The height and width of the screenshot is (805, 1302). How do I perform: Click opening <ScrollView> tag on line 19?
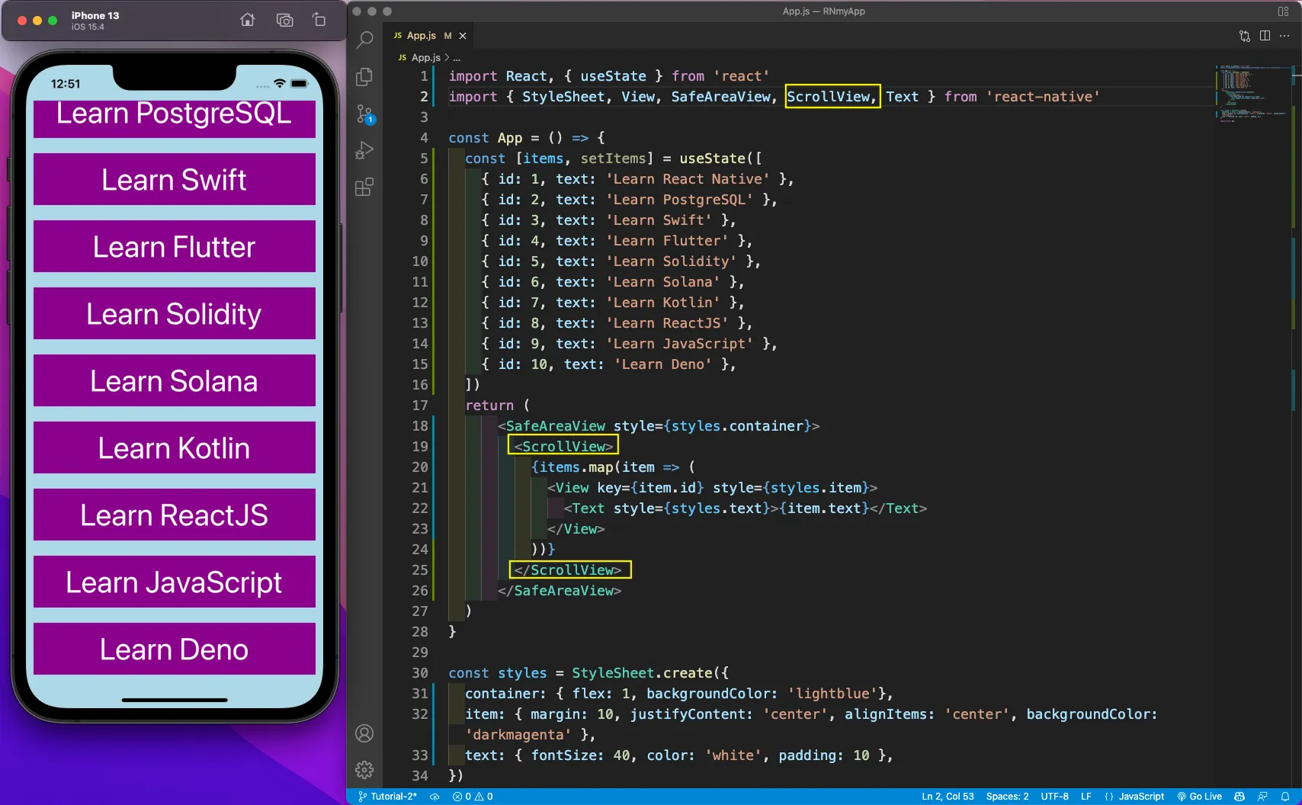[563, 447]
